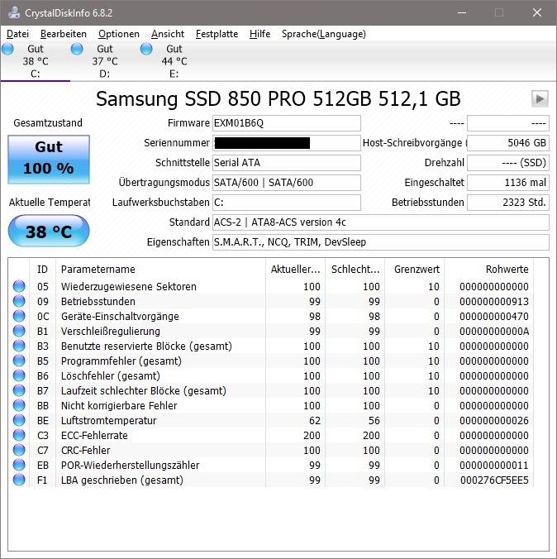Click the Grenzwert column header
Image resolution: width=557 pixels, height=559 pixels.
tap(415, 269)
